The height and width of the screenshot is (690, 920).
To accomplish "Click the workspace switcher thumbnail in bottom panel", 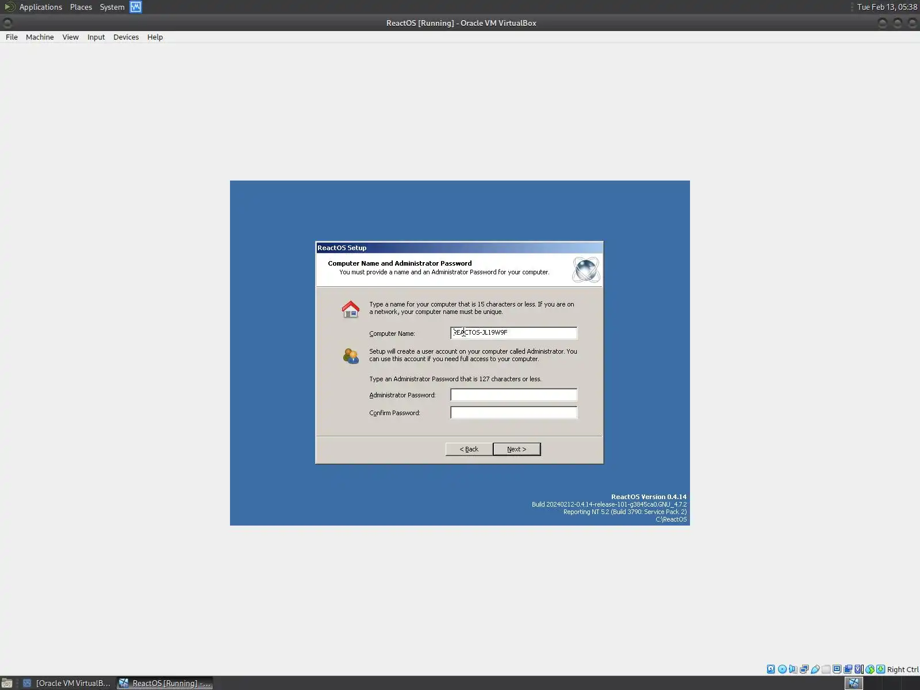I will click(854, 683).
